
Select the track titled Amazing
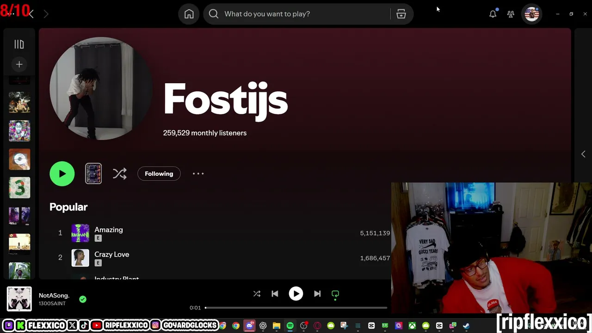109,229
